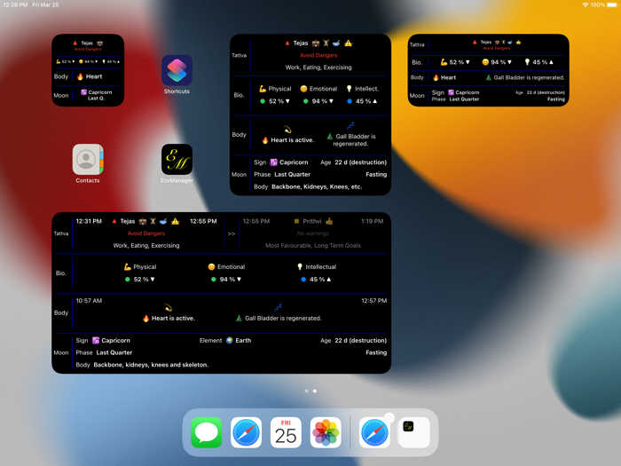
Task: Tap '10:57 AM' body time in large widget
Action: pyautogui.click(x=89, y=301)
